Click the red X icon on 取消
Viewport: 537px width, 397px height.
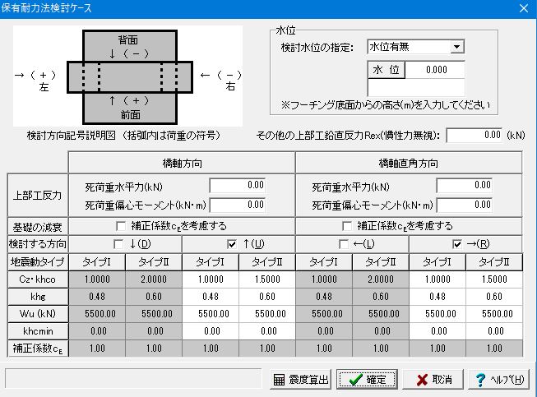[x=422, y=380]
